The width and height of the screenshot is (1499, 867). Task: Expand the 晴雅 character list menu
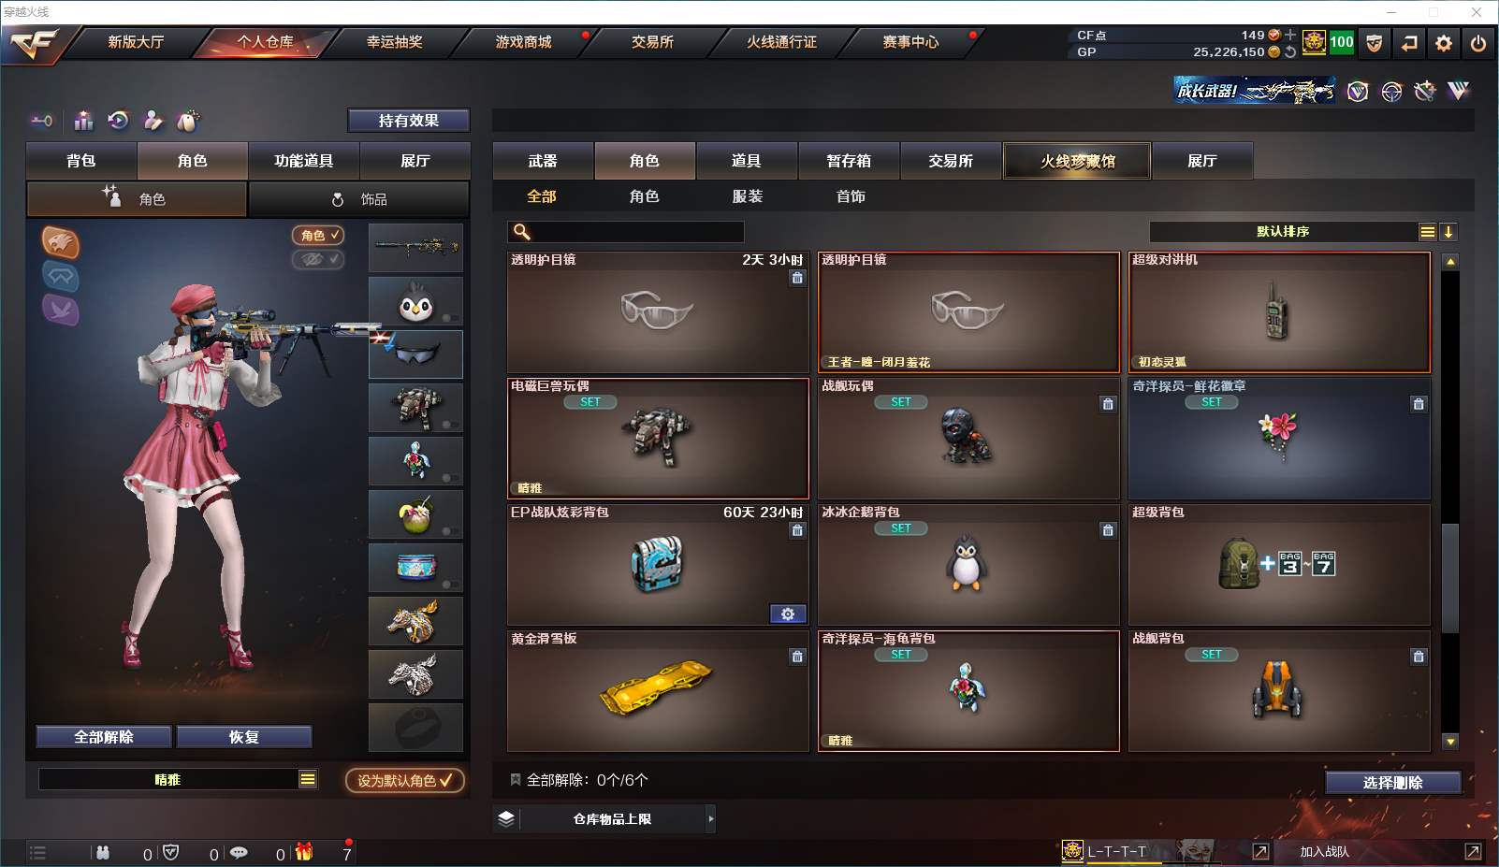click(x=308, y=779)
